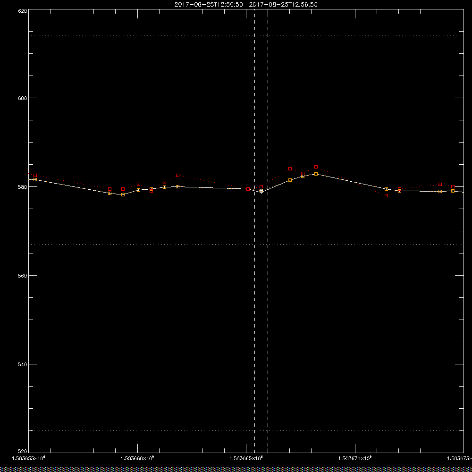The height and width of the screenshot is (472, 472).
Task: Select the y-axis label 560
Action: coord(23,276)
